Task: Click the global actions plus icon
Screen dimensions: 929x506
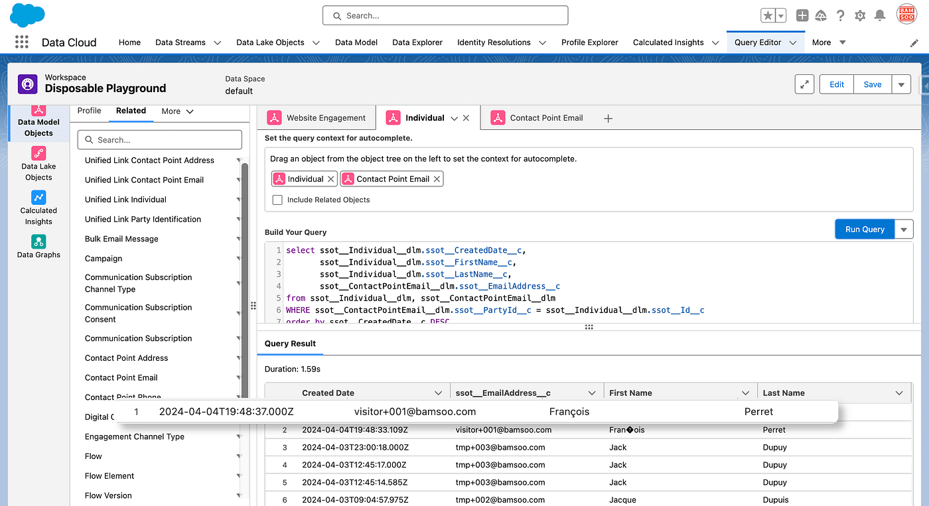Action: pos(802,15)
